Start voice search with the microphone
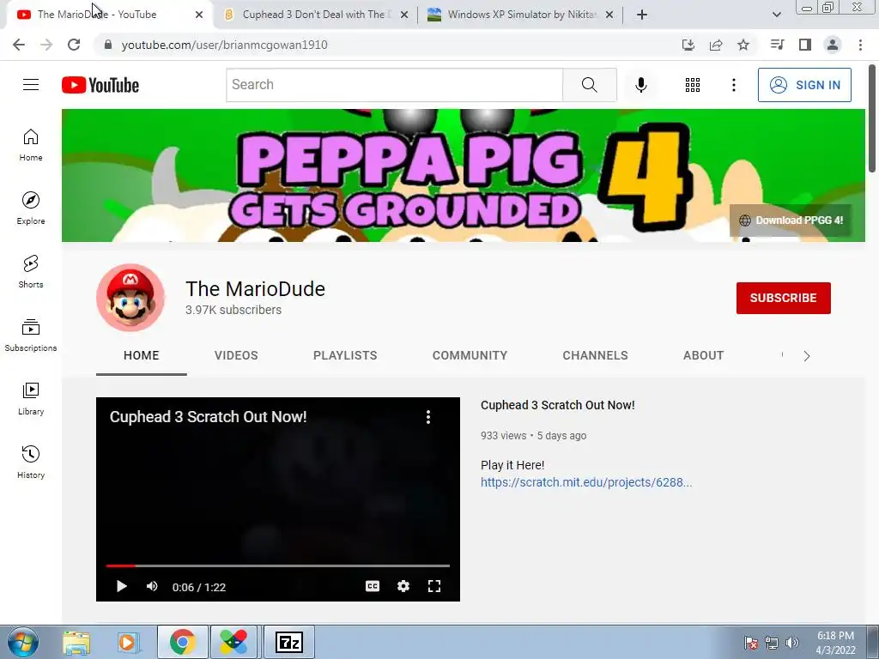This screenshot has height=659, width=879. pos(640,85)
